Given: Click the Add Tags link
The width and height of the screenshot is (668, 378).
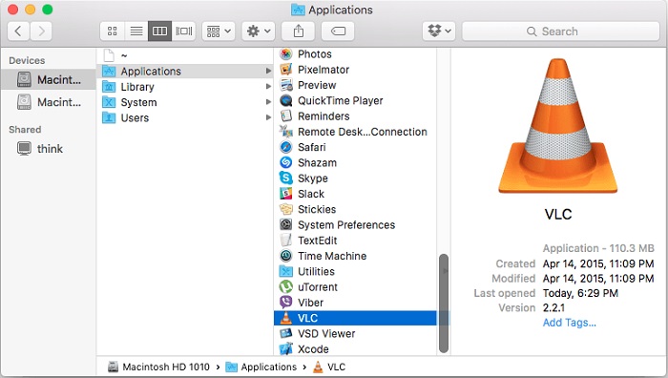Looking at the screenshot, I should 569,323.
